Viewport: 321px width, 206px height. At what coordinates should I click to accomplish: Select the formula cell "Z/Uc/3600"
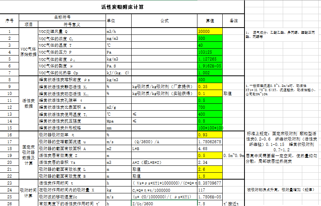[x=164, y=204]
